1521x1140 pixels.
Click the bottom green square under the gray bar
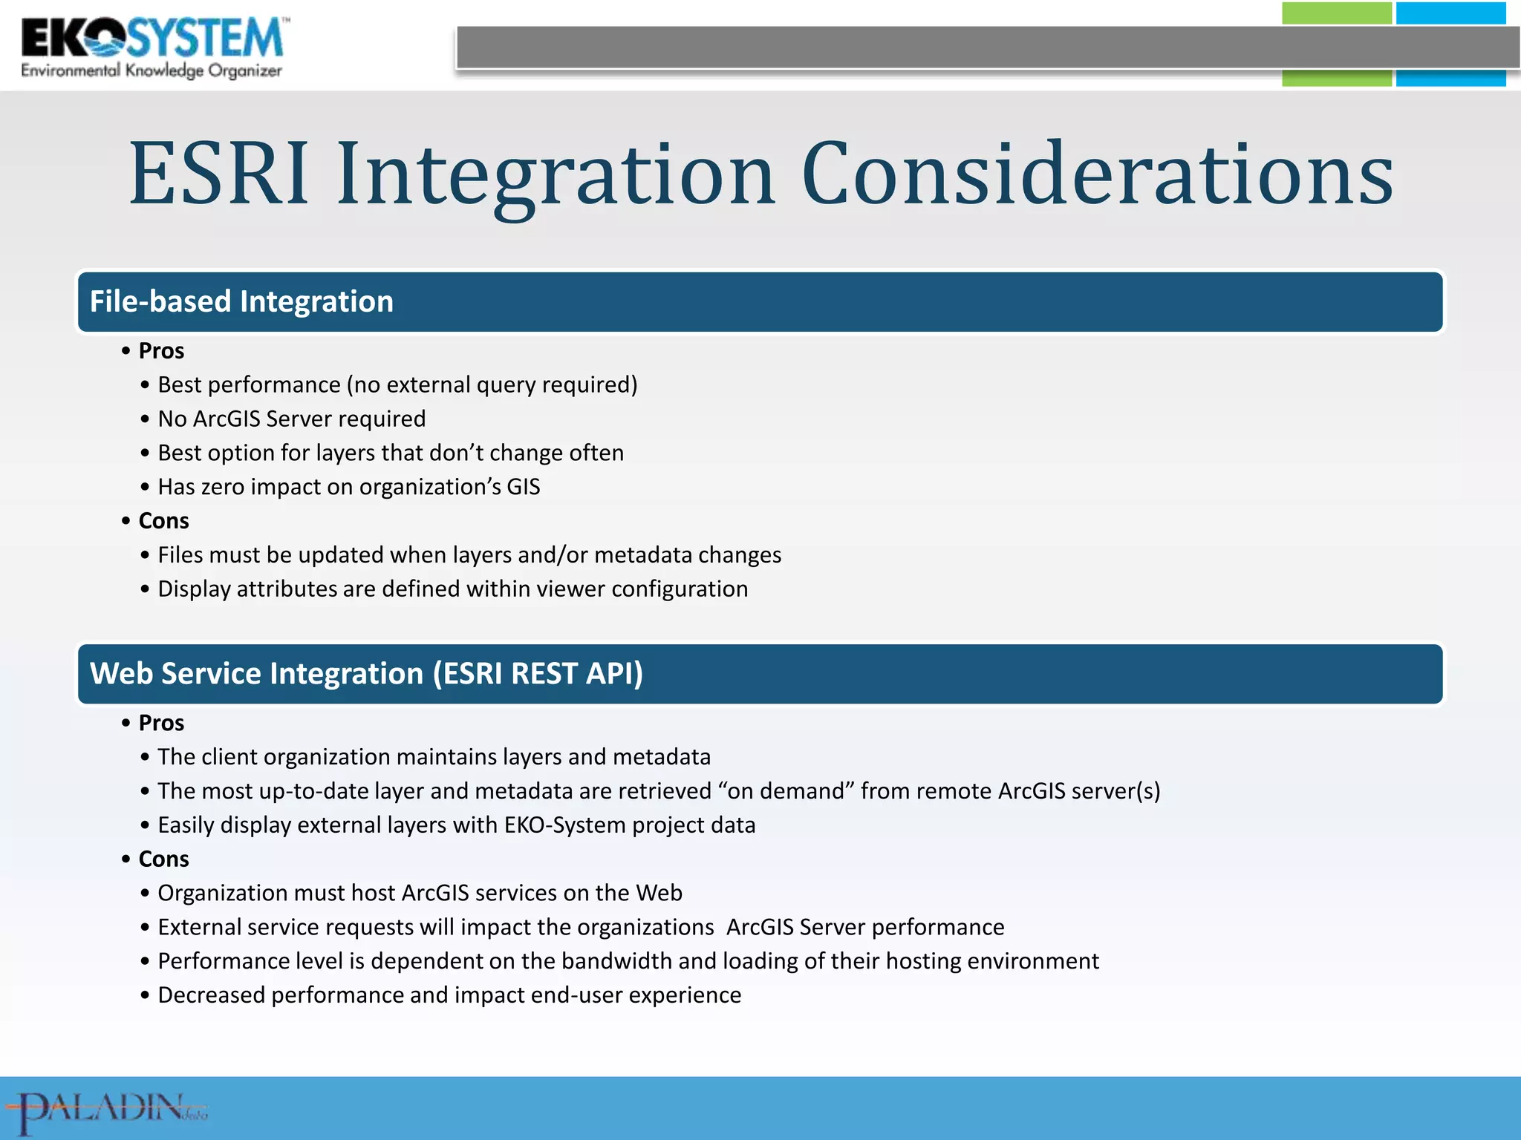coord(1336,79)
